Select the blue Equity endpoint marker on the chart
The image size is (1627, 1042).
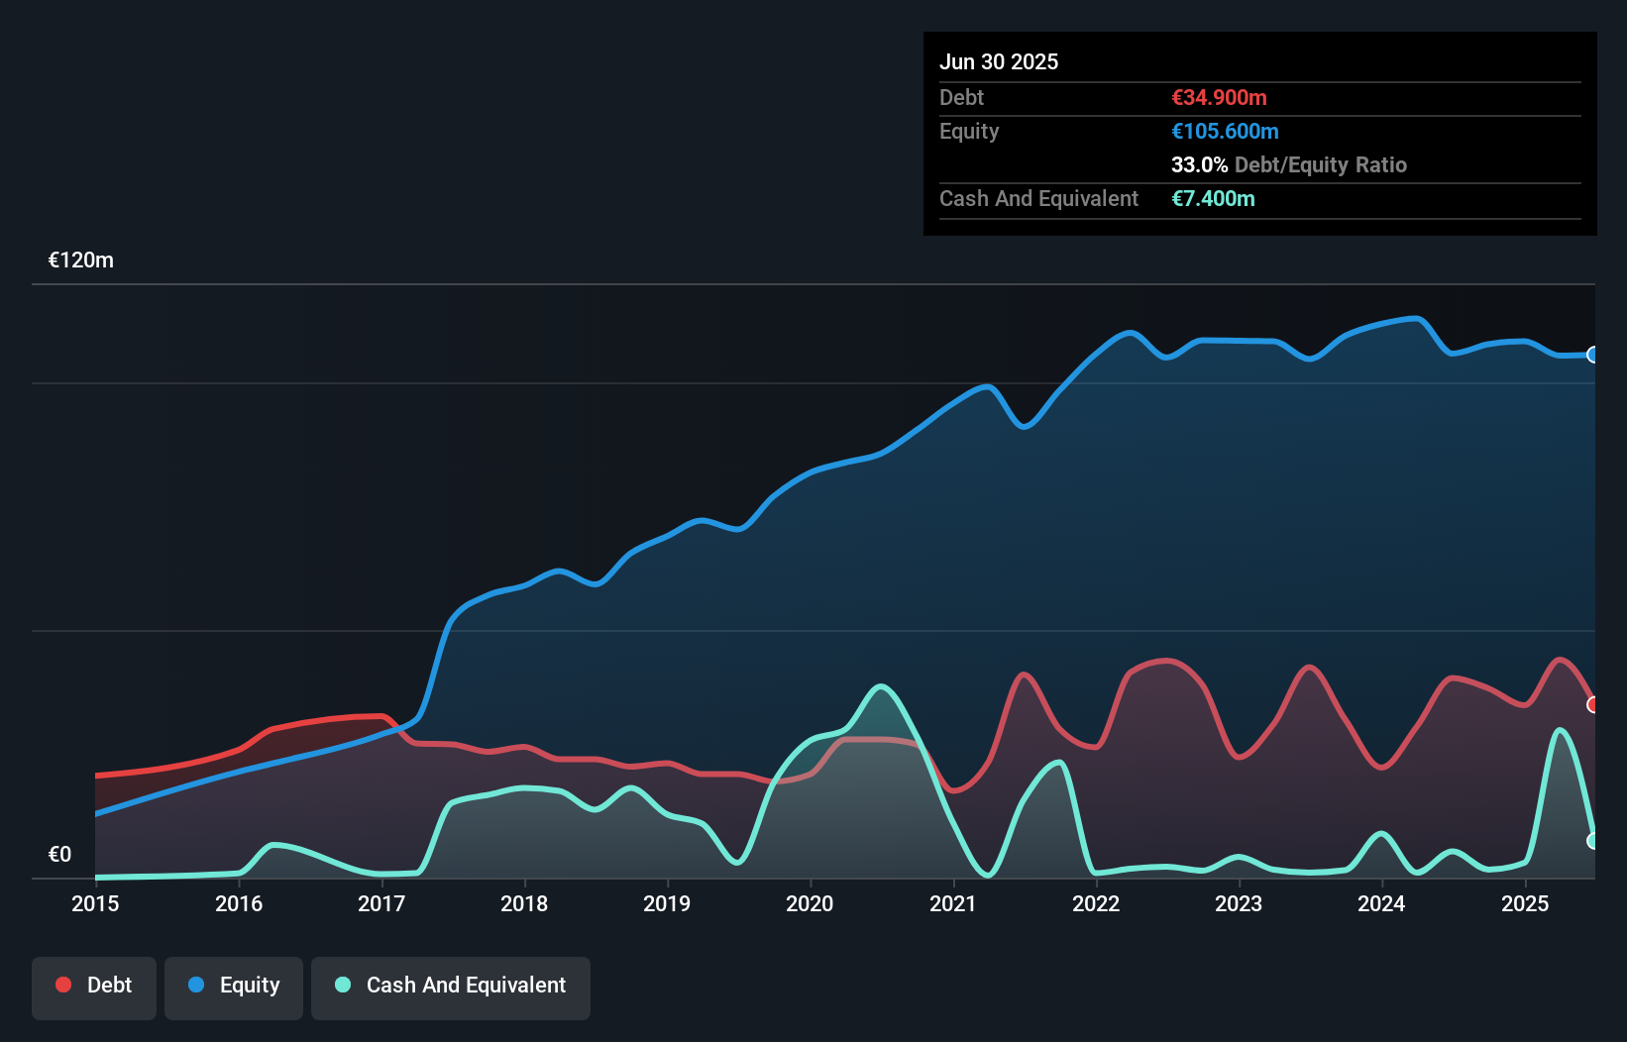click(x=1593, y=355)
